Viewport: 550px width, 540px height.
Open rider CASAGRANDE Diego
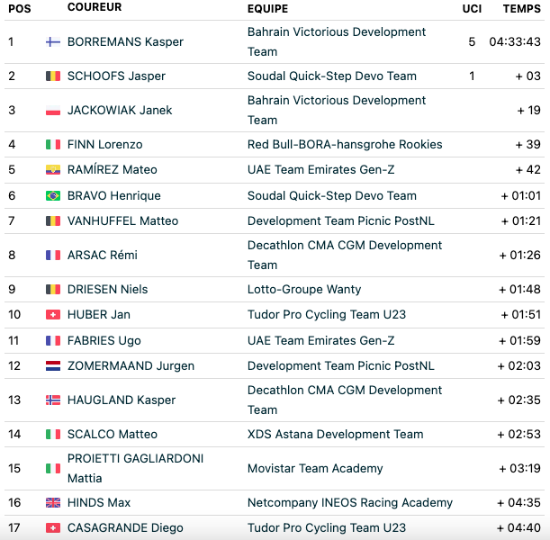click(x=125, y=527)
